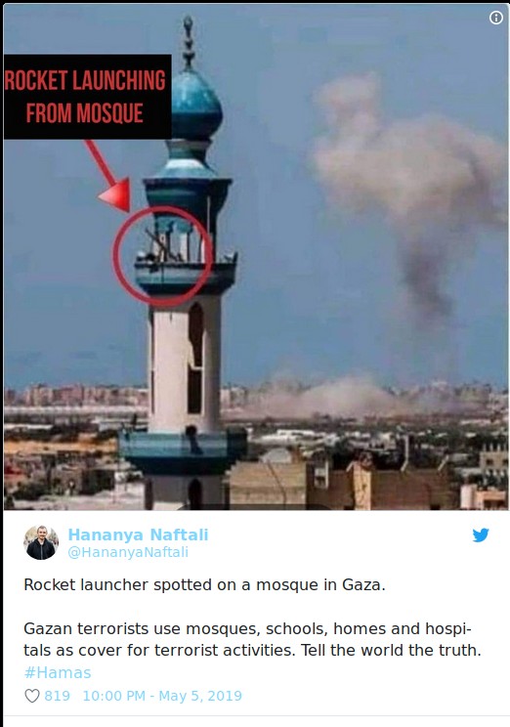Image resolution: width=510 pixels, height=727 pixels.
Task: Click the @HananyaNaftali handle
Action: click(128, 552)
